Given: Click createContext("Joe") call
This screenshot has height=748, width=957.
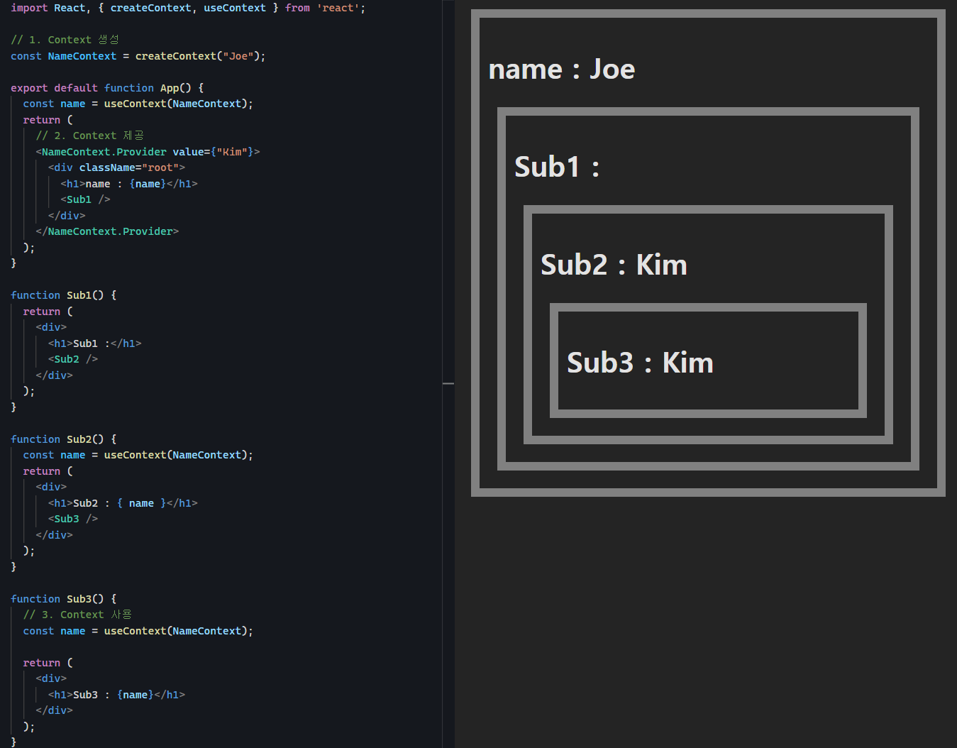Looking at the screenshot, I should tap(197, 56).
